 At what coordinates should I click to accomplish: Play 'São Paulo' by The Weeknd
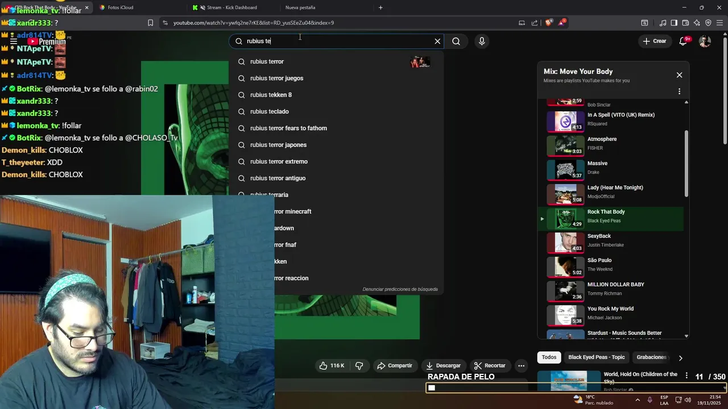click(610, 266)
